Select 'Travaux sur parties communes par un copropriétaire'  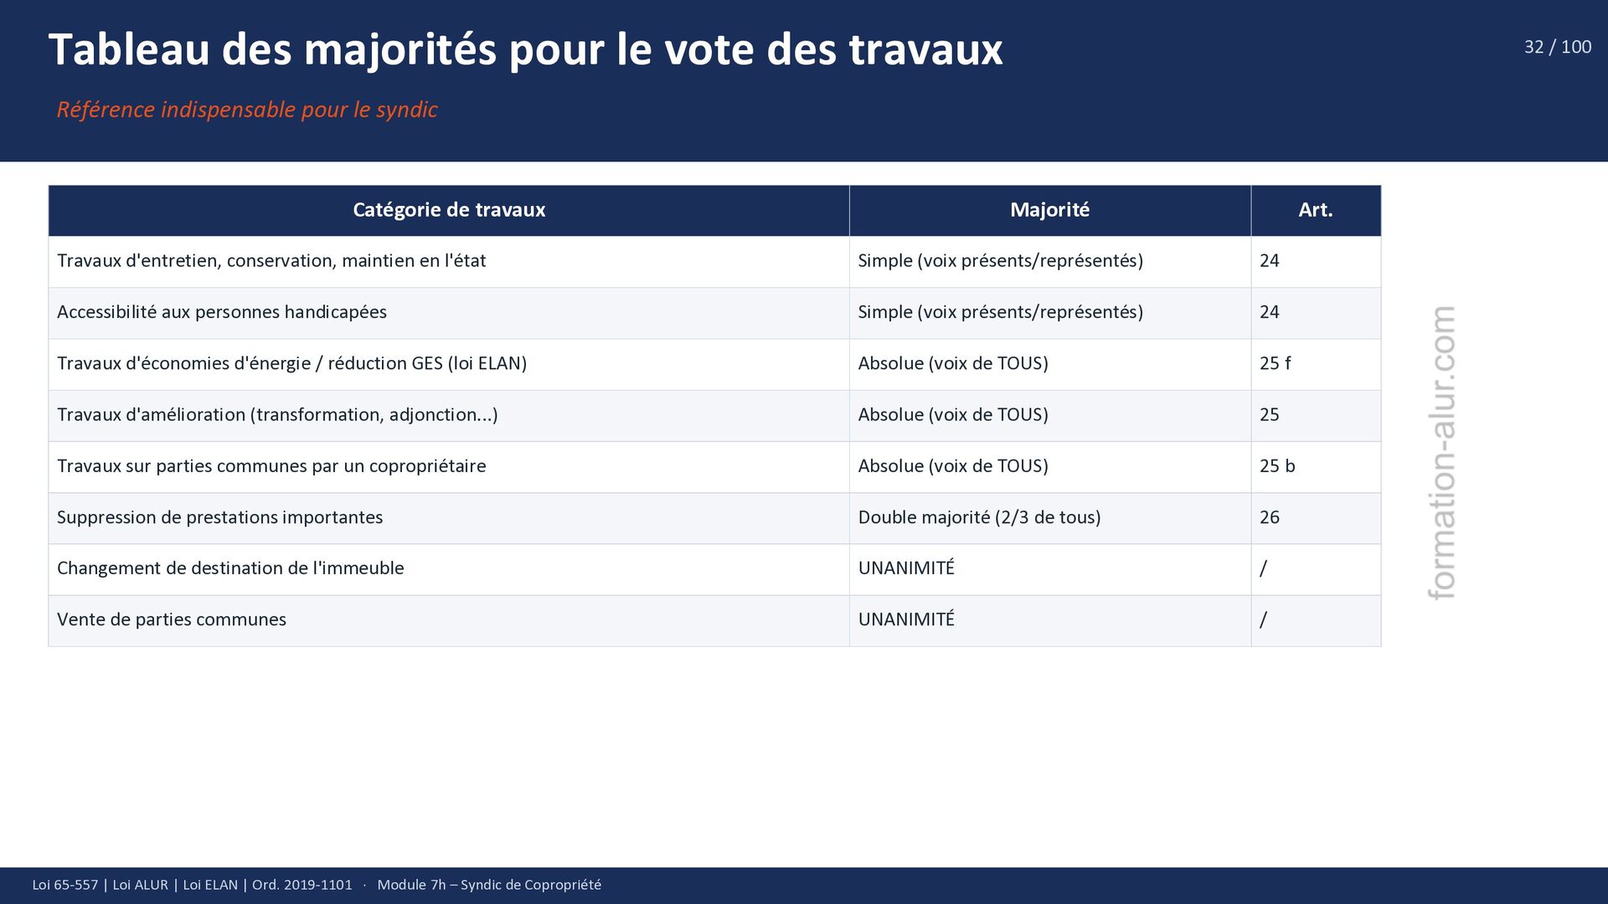449,466
